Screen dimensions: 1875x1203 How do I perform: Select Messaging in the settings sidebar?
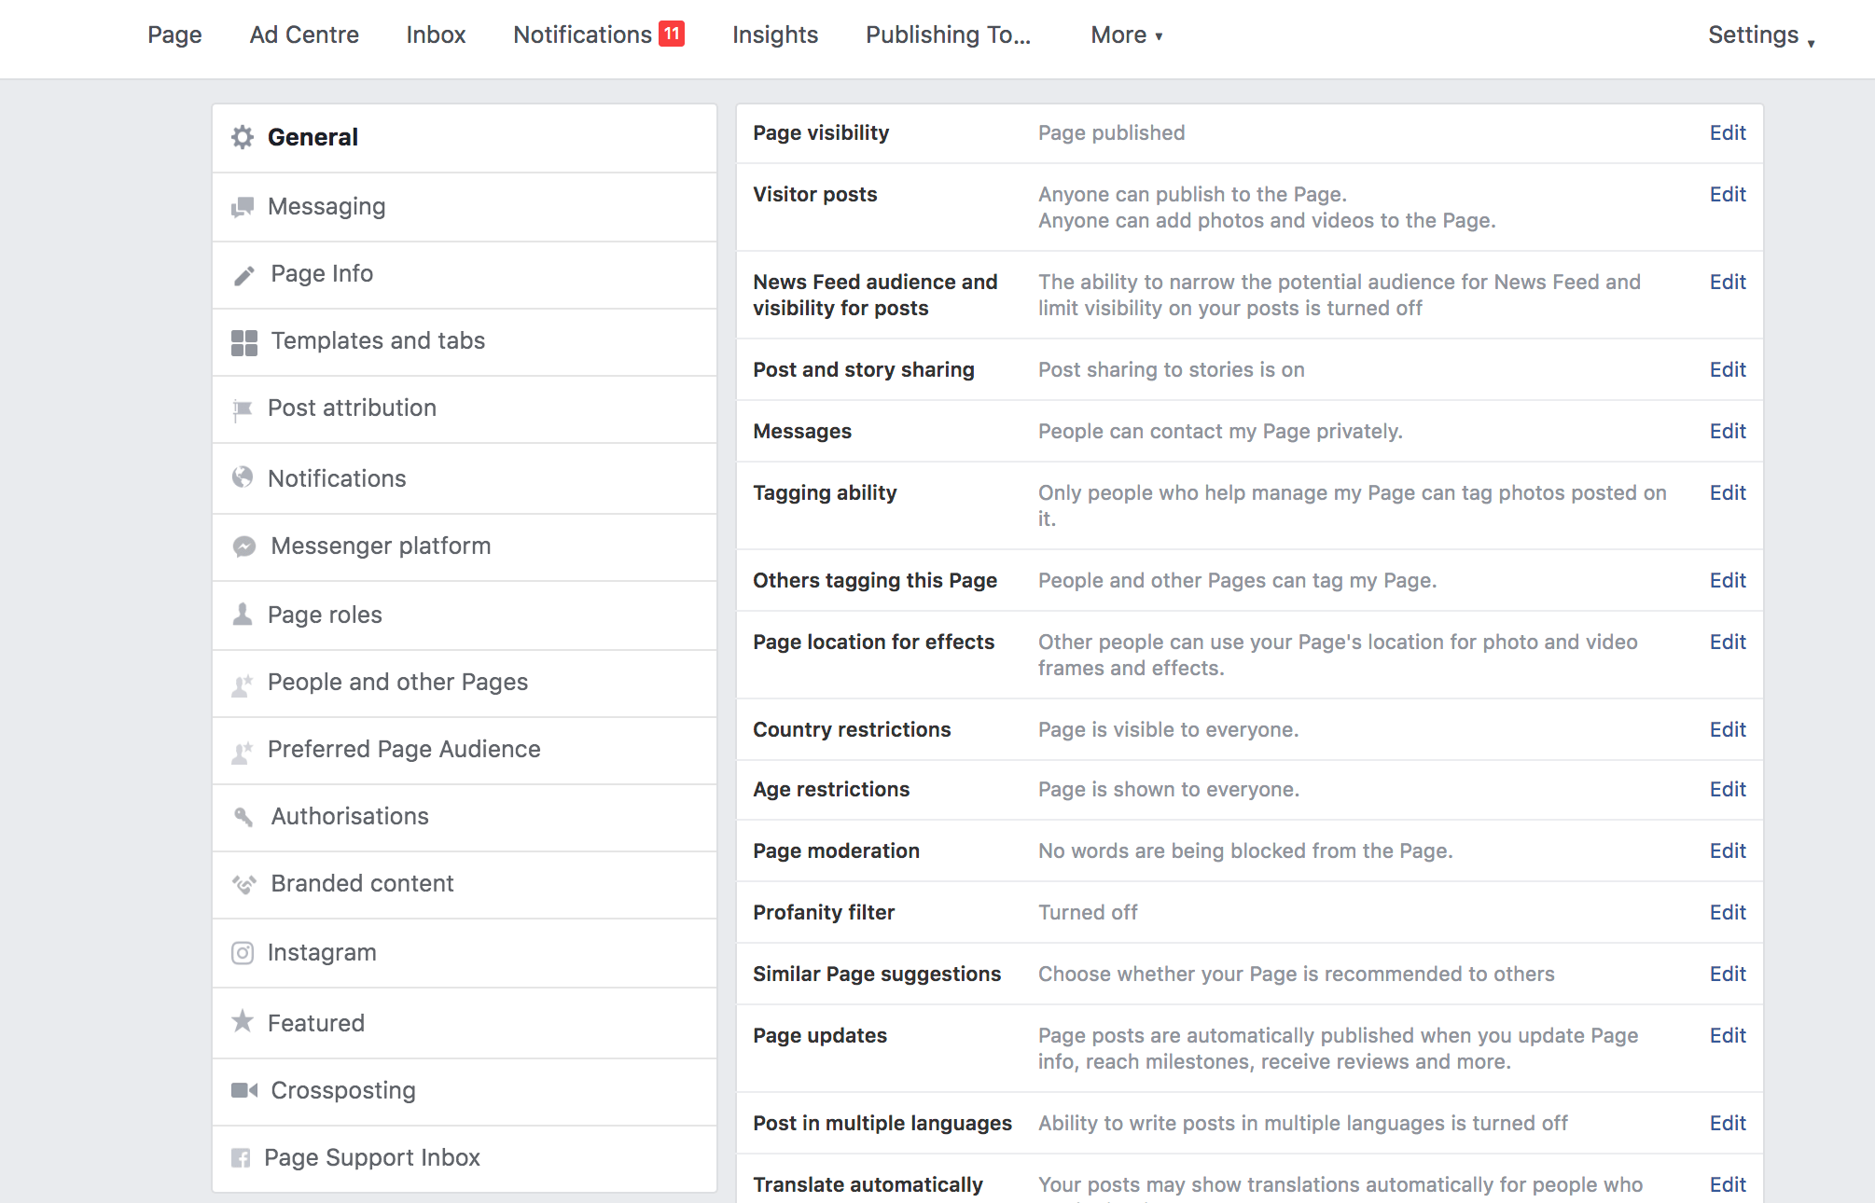click(465, 206)
